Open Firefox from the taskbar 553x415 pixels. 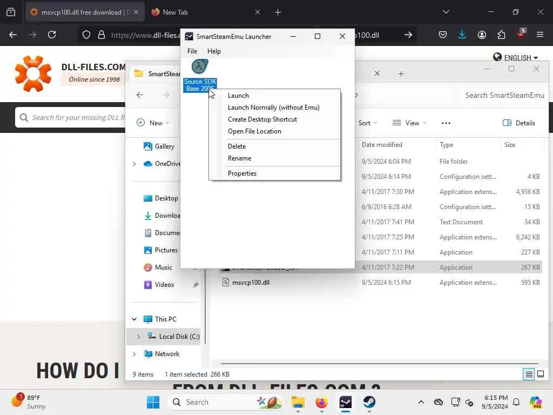click(x=322, y=402)
